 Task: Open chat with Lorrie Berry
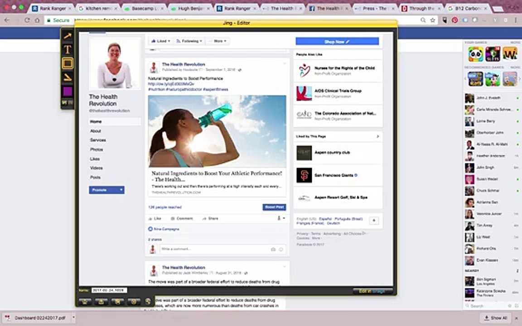(492, 121)
